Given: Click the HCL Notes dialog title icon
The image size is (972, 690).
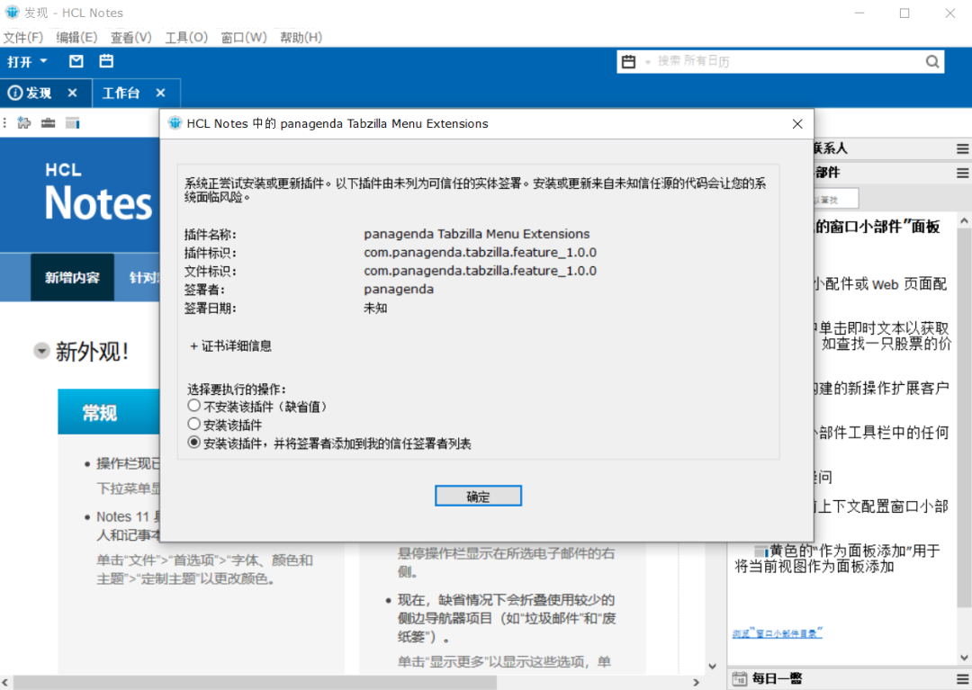Looking at the screenshot, I should pos(175,123).
